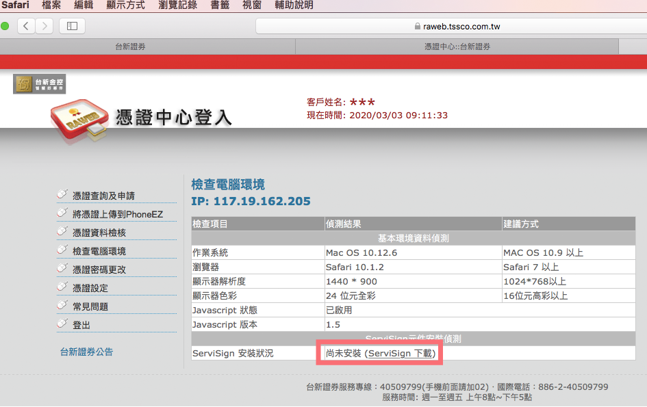Click the Javascript 版本 1.5 value
The height and width of the screenshot is (407, 647).
click(x=333, y=324)
